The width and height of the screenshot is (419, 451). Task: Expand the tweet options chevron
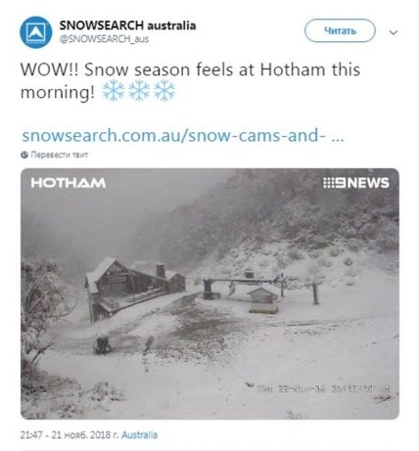394,32
